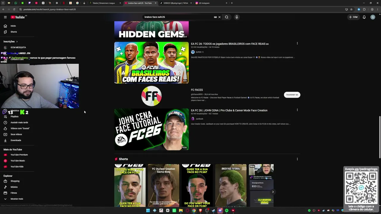The width and height of the screenshot is (381, 214).
Task: Show next Shorts with the right arrow
Action: (x=273, y=192)
